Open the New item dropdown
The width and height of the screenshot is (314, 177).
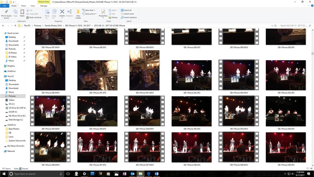coord(89,10)
